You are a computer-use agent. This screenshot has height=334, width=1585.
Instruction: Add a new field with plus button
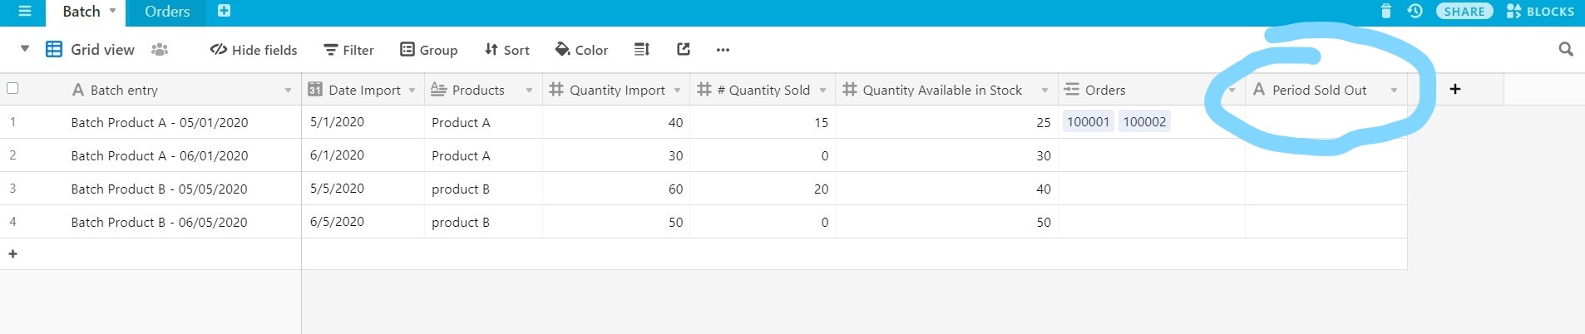[1455, 89]
